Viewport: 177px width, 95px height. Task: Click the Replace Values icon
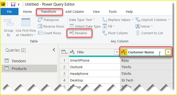[x=105, y=20]
